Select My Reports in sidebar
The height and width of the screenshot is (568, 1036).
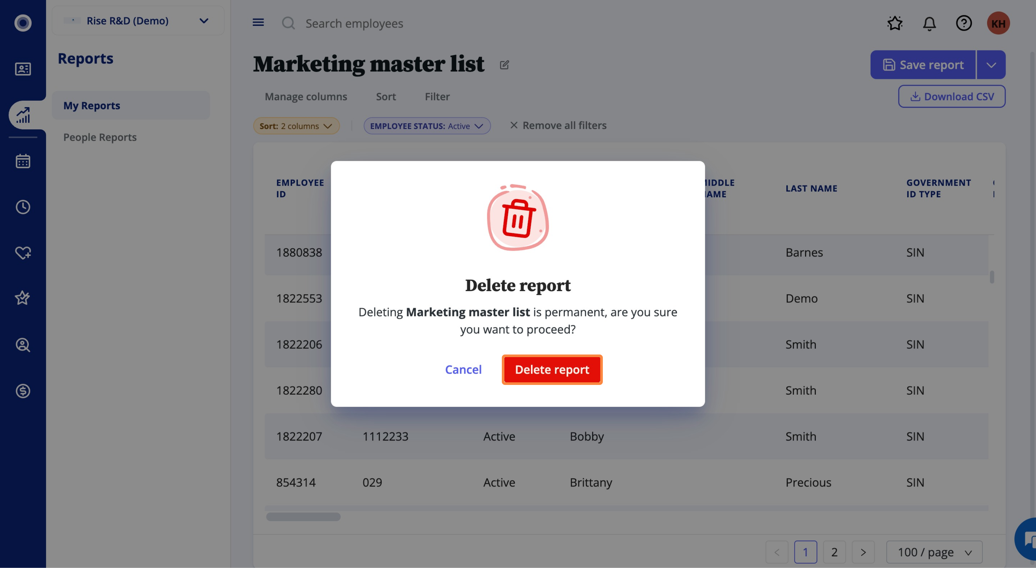point(131,106)
